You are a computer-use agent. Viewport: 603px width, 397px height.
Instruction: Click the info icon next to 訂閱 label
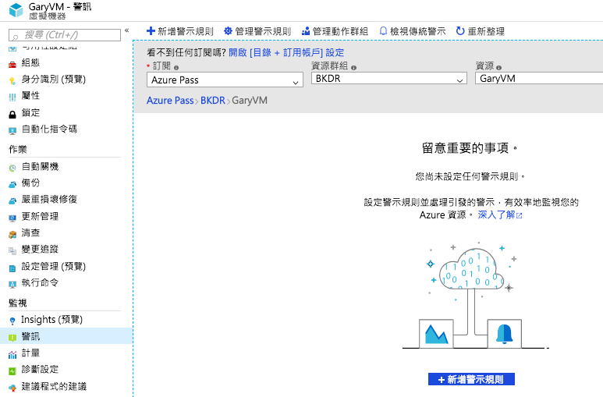176,68
